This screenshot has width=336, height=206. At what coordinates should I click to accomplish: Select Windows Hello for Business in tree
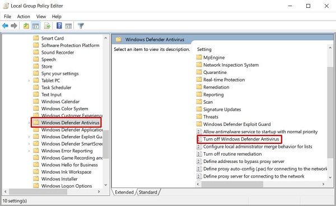pos(69,165)
